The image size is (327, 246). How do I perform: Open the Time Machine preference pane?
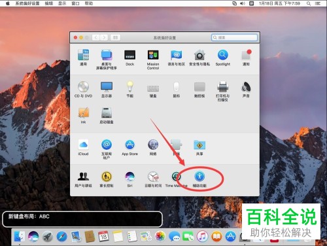[176, 179]
